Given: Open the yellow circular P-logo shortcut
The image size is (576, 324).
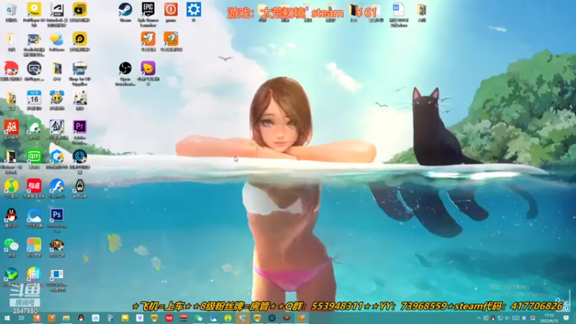Looking at the screenshot, I should tap(80, 40).
